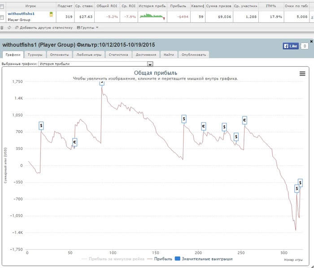314x268 pixels.
Task: Toggle the Прибыль за минусом рейка legend
Action: [x=113, y=259]
